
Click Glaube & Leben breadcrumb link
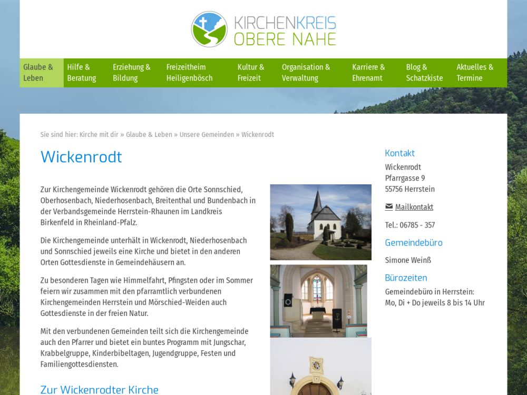(x=149, y=135)
